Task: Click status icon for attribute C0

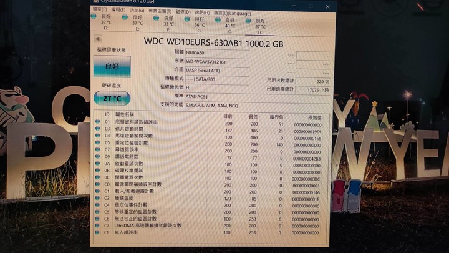Action: point(98,184)
